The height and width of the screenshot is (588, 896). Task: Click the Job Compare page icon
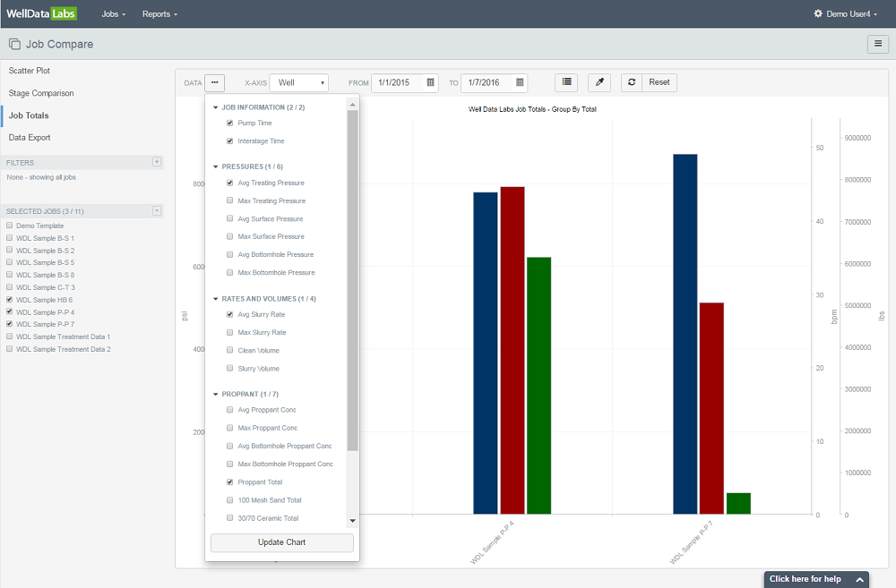click(15, 44)
